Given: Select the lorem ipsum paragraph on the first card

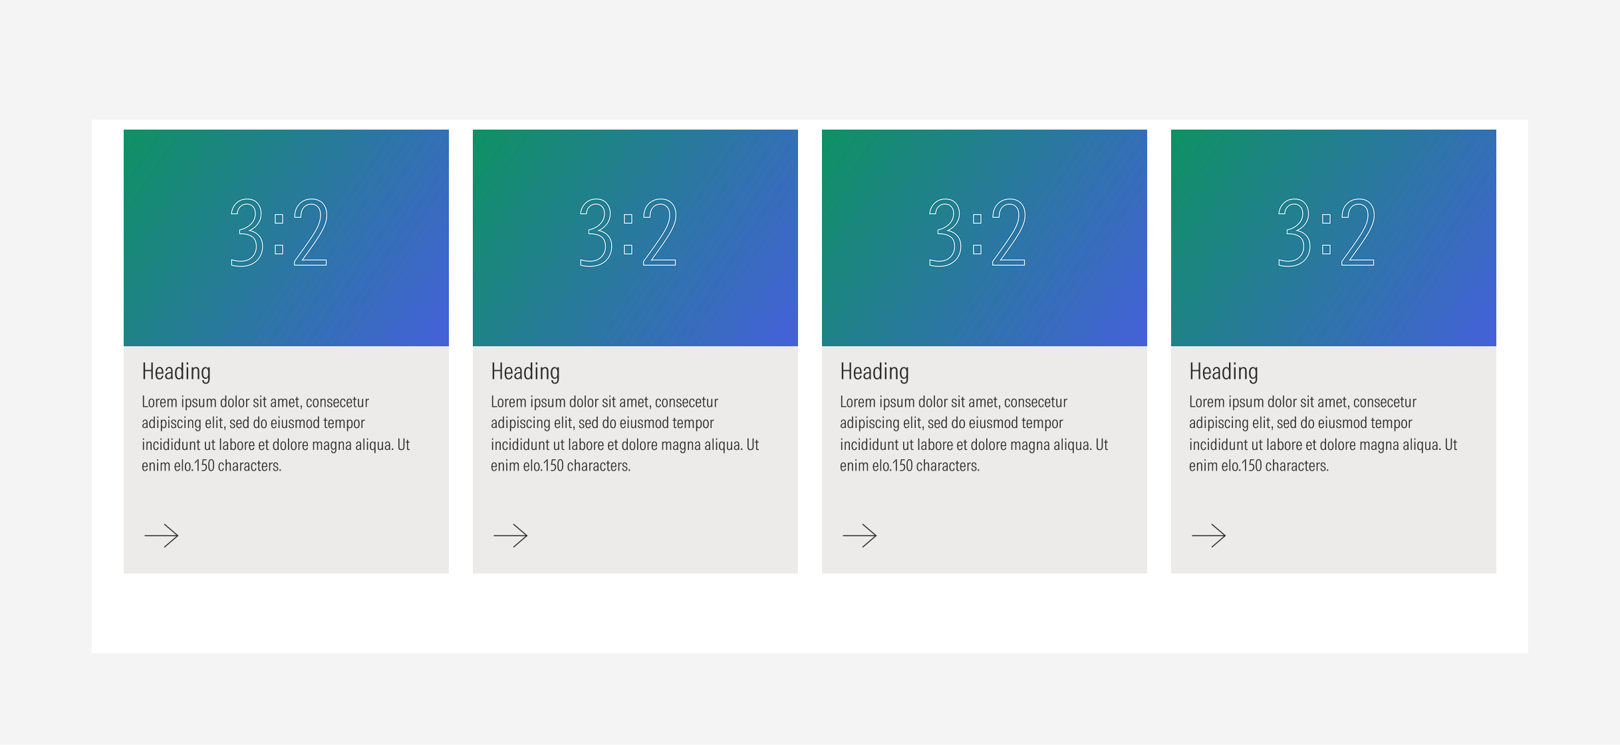Looking at the screenshot, I should point(275,433).
